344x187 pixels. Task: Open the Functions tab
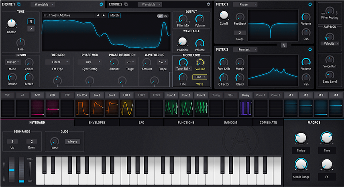pos(186,123)
